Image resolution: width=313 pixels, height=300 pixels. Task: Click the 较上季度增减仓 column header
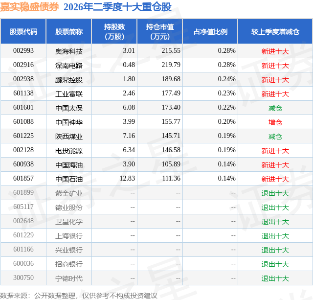point(275,31)
